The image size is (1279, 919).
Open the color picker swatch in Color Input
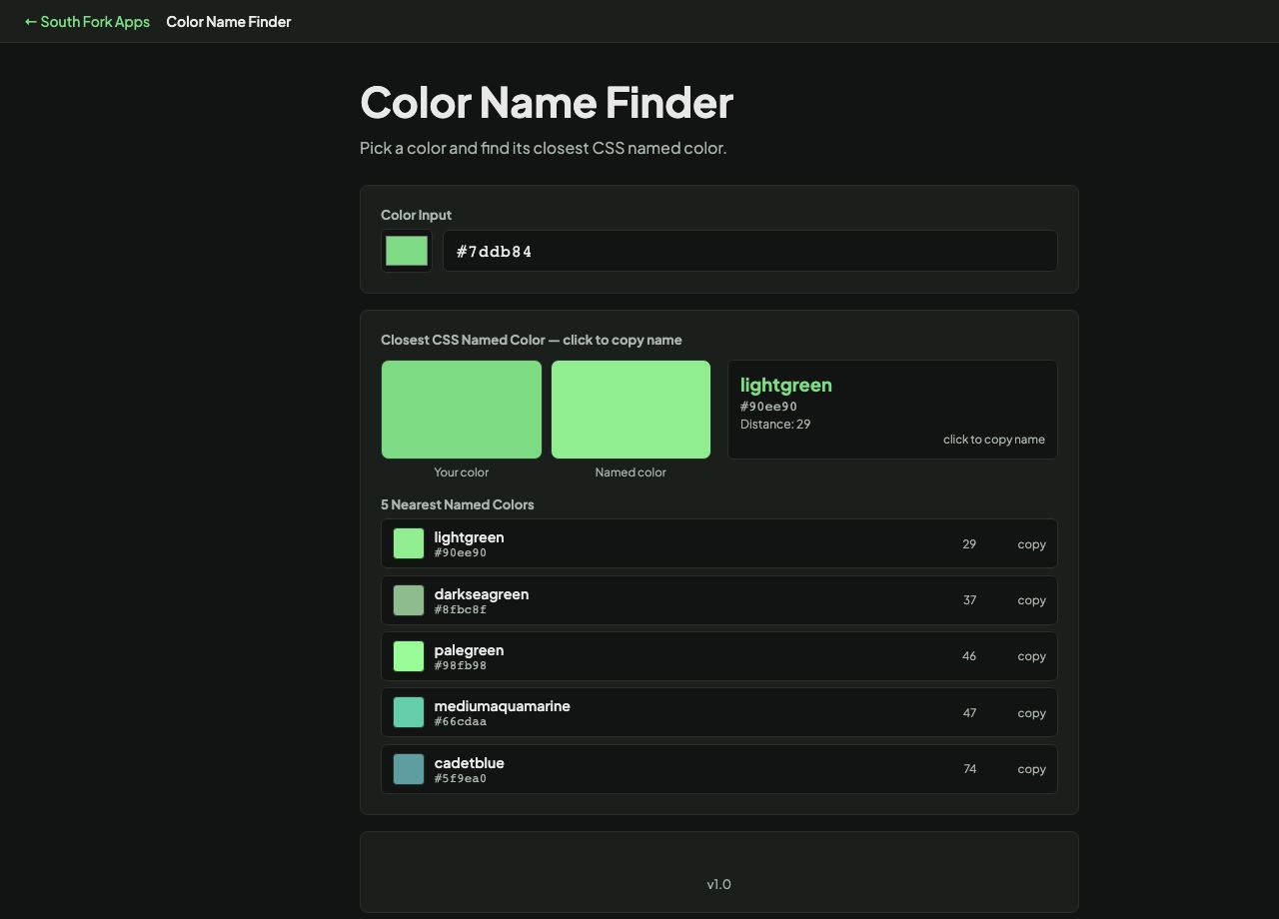[x=407, y=251]
